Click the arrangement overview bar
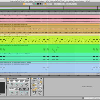The width and height of the screenshot is (100, 100). (x=50, y=8)
